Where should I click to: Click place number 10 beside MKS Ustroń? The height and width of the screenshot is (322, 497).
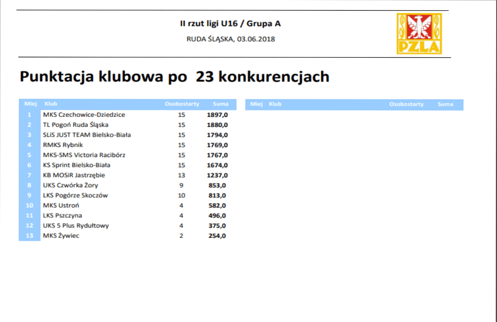click(30, 206)
